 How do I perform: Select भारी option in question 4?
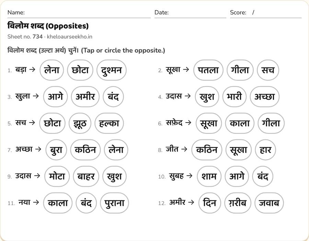(234, 97)
